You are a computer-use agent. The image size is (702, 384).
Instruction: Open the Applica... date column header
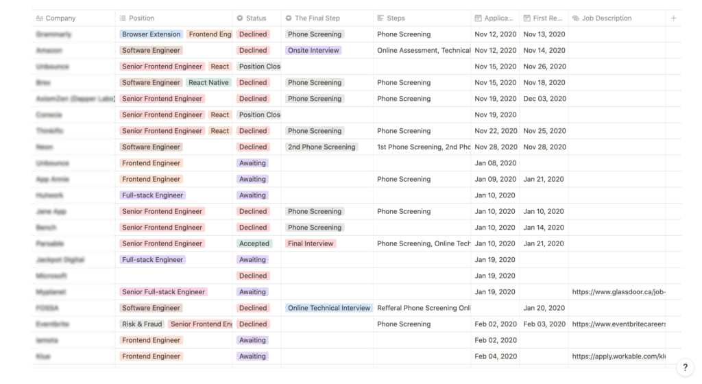pyautogui.click(x=495, y=19)
